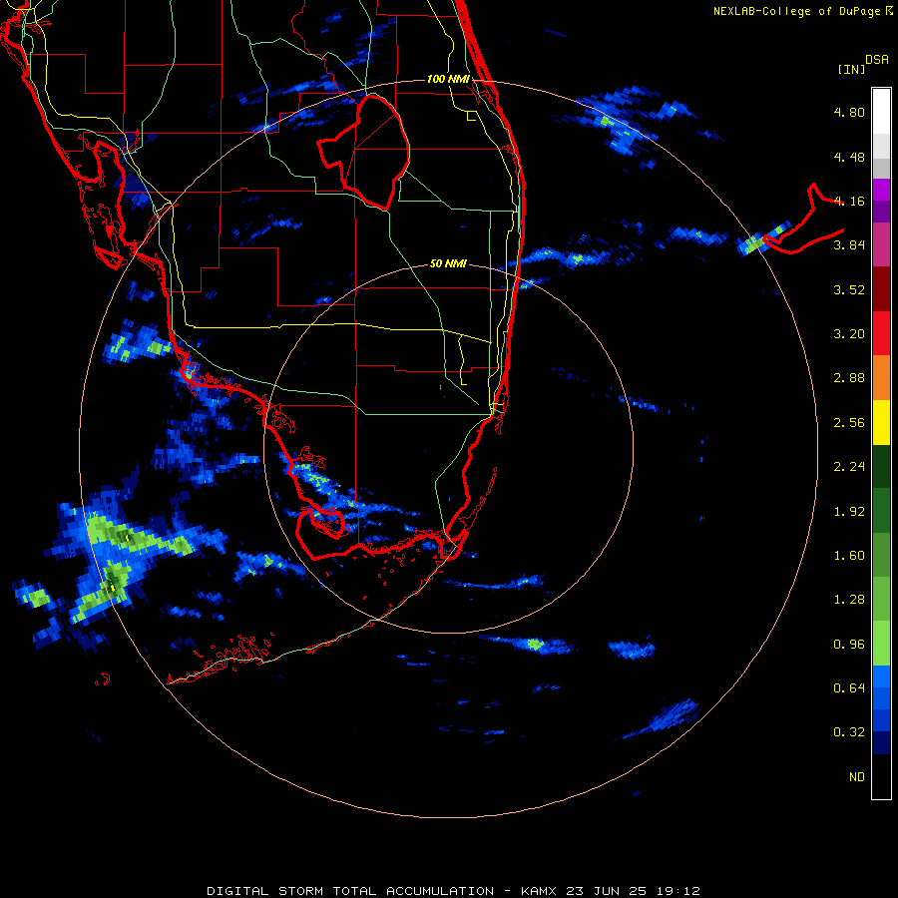The height and width of the screenshot is (898, 898).
Task: Click the [IN] units label
Action: [851, 69]
